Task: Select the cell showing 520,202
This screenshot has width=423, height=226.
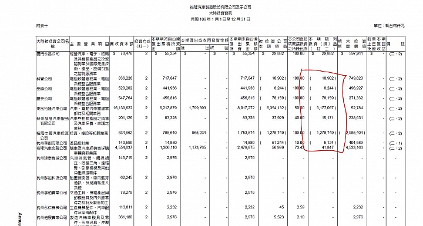Action: pyautogui.click(x=126, y=88)
